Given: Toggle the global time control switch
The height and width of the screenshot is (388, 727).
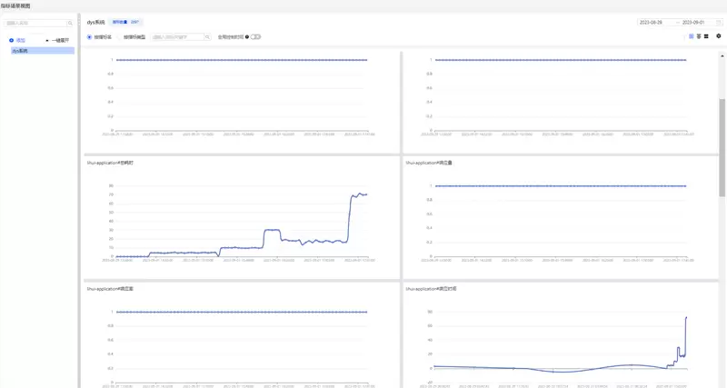Looking at the screenshot, I should pos(255,37).
